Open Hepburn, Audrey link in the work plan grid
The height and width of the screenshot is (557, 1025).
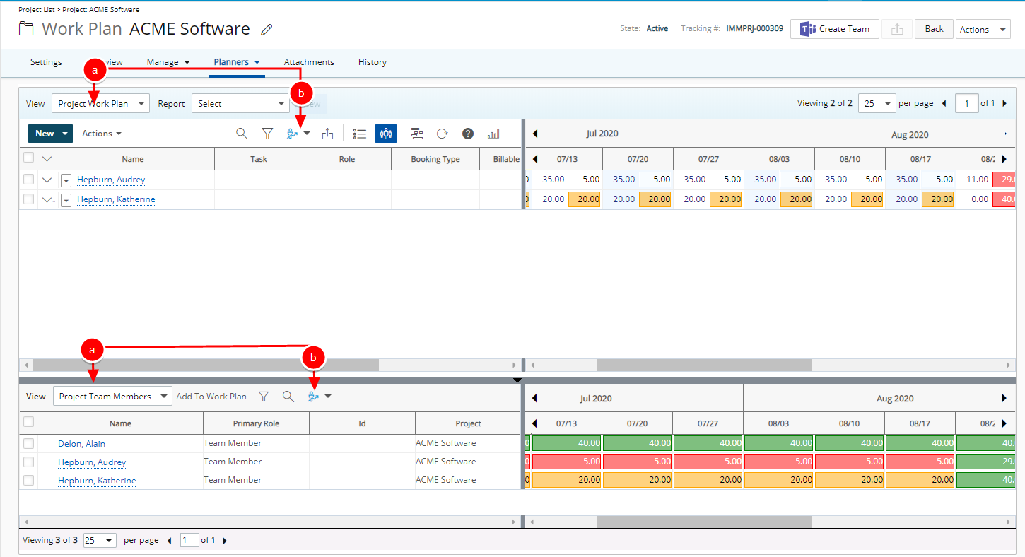coord(111,180)
